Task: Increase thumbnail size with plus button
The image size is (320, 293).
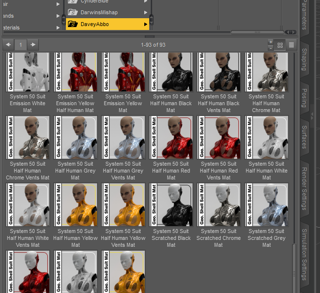Action: point(271,42)
